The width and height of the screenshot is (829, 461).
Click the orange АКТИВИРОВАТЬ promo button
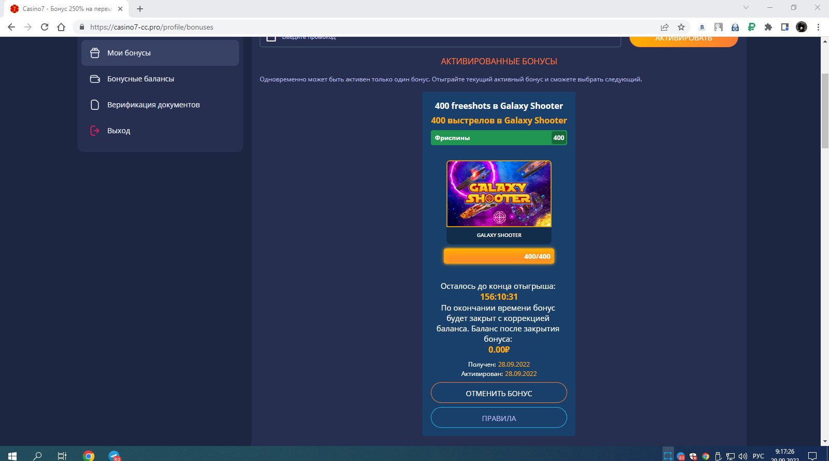pyautogui.click(x=683, y=41)
